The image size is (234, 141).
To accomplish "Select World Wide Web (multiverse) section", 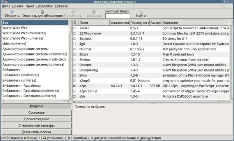I will pos(35,33).
